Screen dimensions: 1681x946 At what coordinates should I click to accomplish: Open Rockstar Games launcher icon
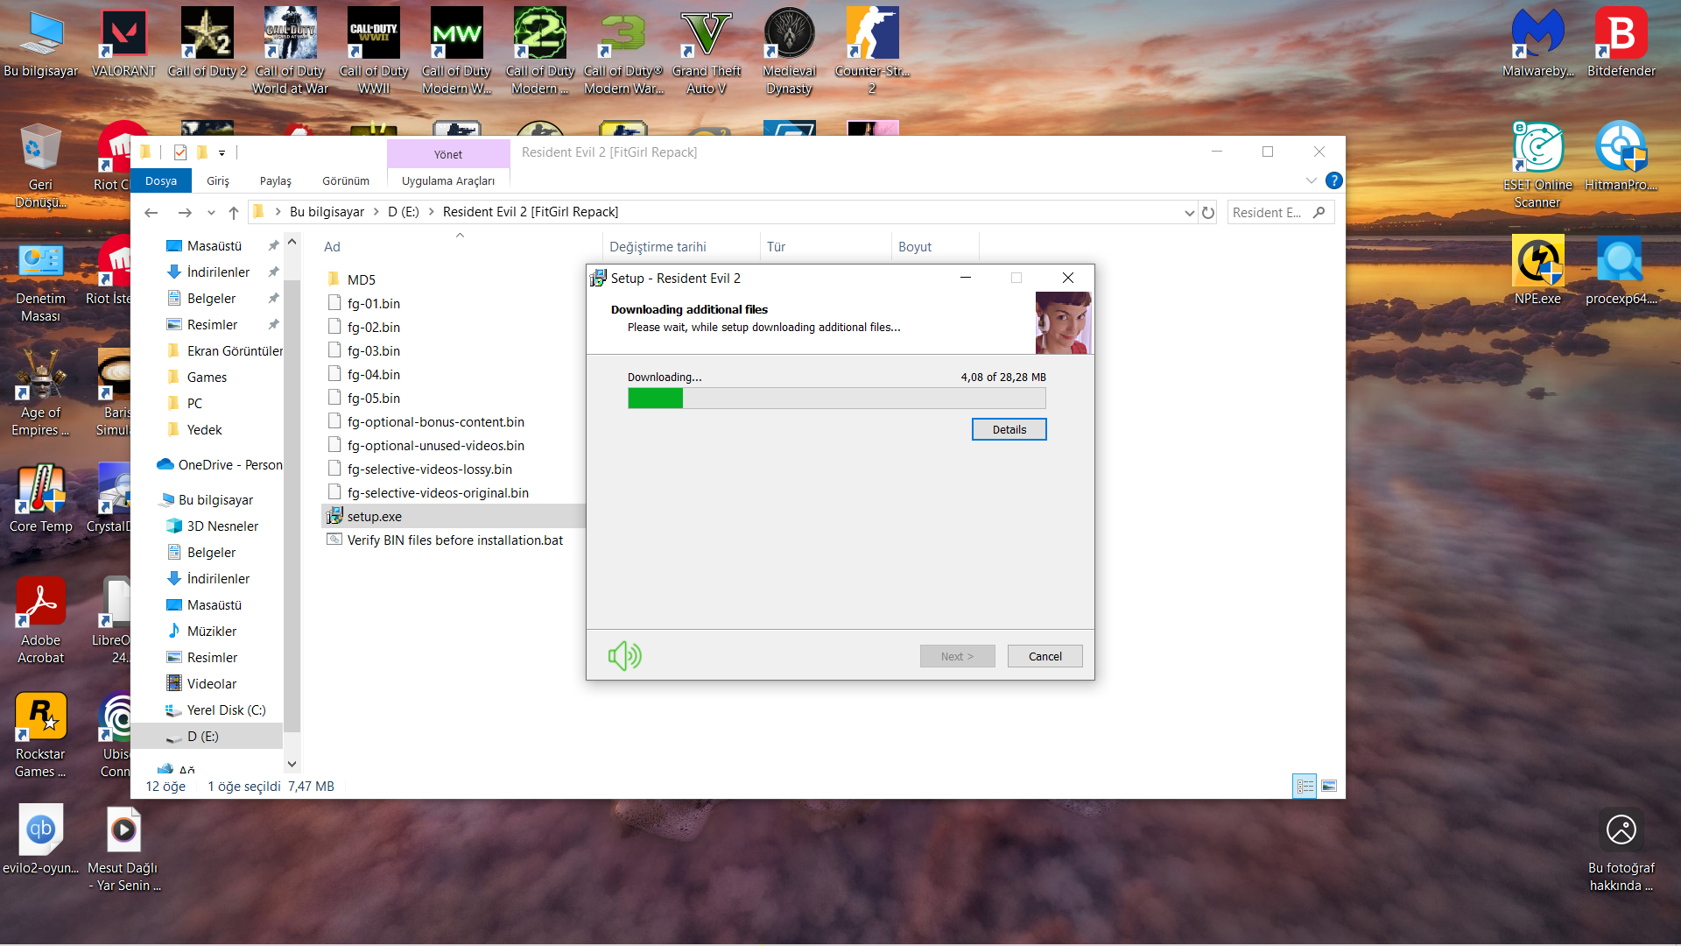coord(40,734)
